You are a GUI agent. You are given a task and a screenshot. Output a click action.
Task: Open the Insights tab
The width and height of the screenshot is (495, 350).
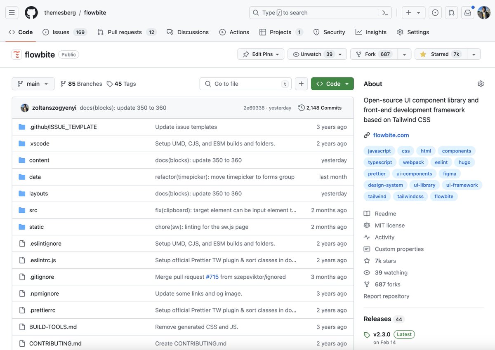(371, 32)
